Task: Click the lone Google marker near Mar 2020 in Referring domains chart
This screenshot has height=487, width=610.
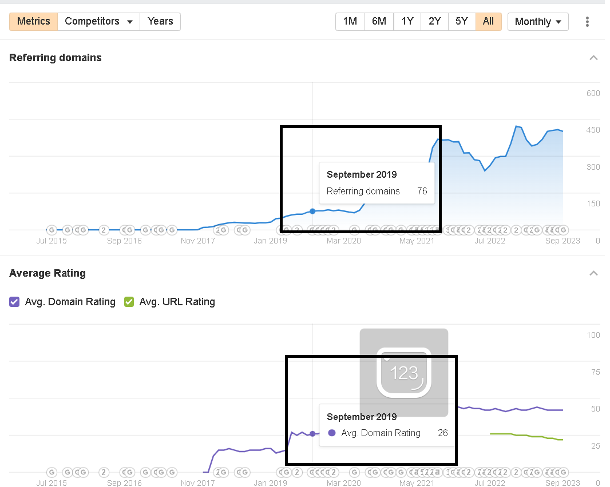Action: pos(354,230)
